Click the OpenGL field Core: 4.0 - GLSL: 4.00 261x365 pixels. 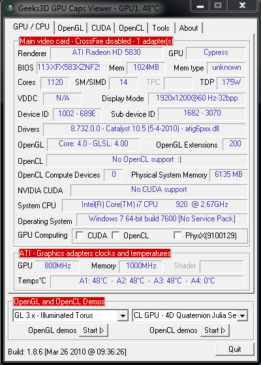(93, 144)
